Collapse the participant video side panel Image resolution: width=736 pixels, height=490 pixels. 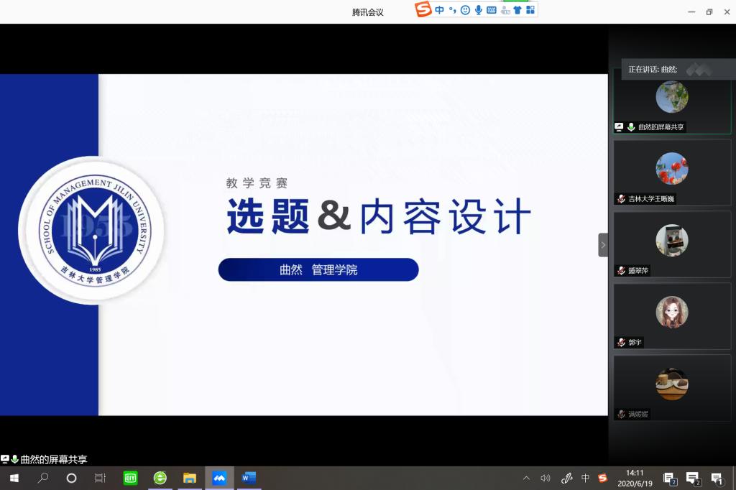click(603, 245)
